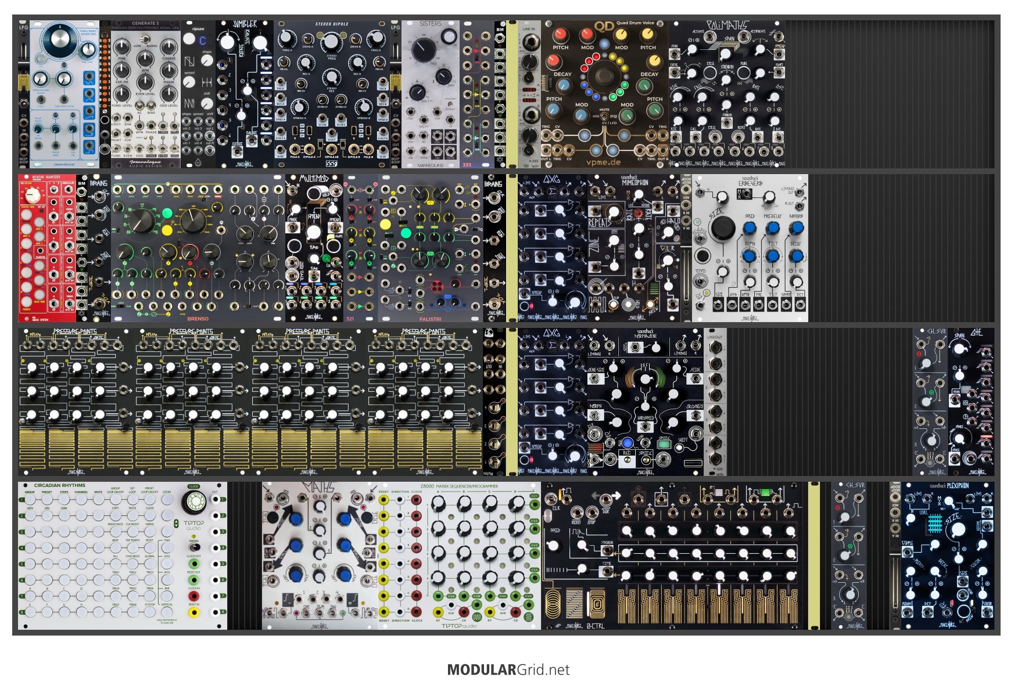Select the QD Quad Drum Voice module
The image size is (1018, 682).
[605, 95]
